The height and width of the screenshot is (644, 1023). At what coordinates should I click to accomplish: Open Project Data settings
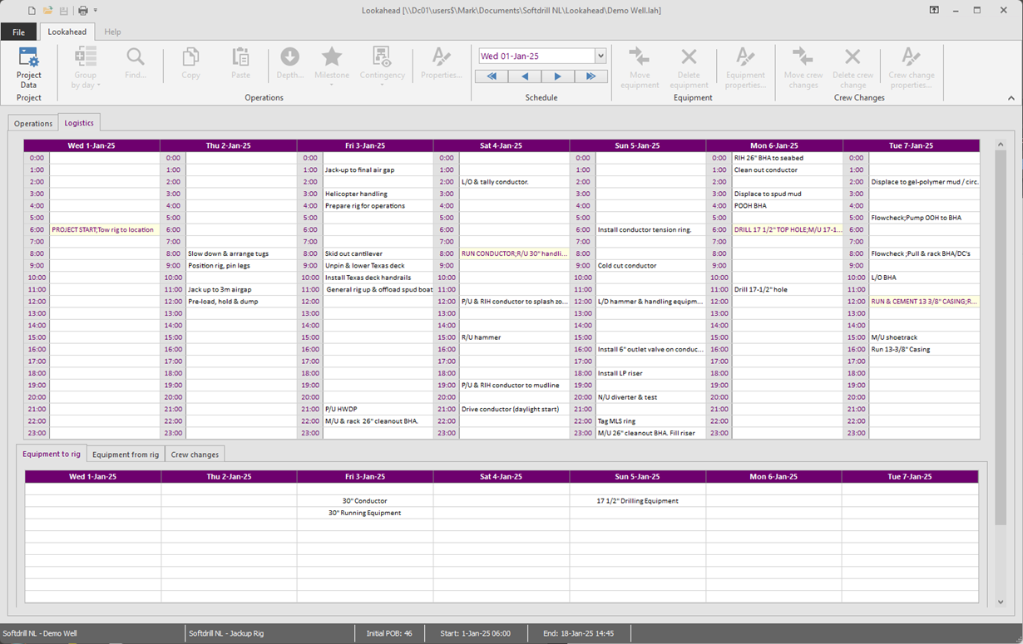pos(28,67)
